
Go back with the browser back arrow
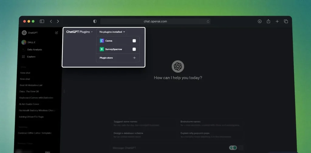click(51, 22)
